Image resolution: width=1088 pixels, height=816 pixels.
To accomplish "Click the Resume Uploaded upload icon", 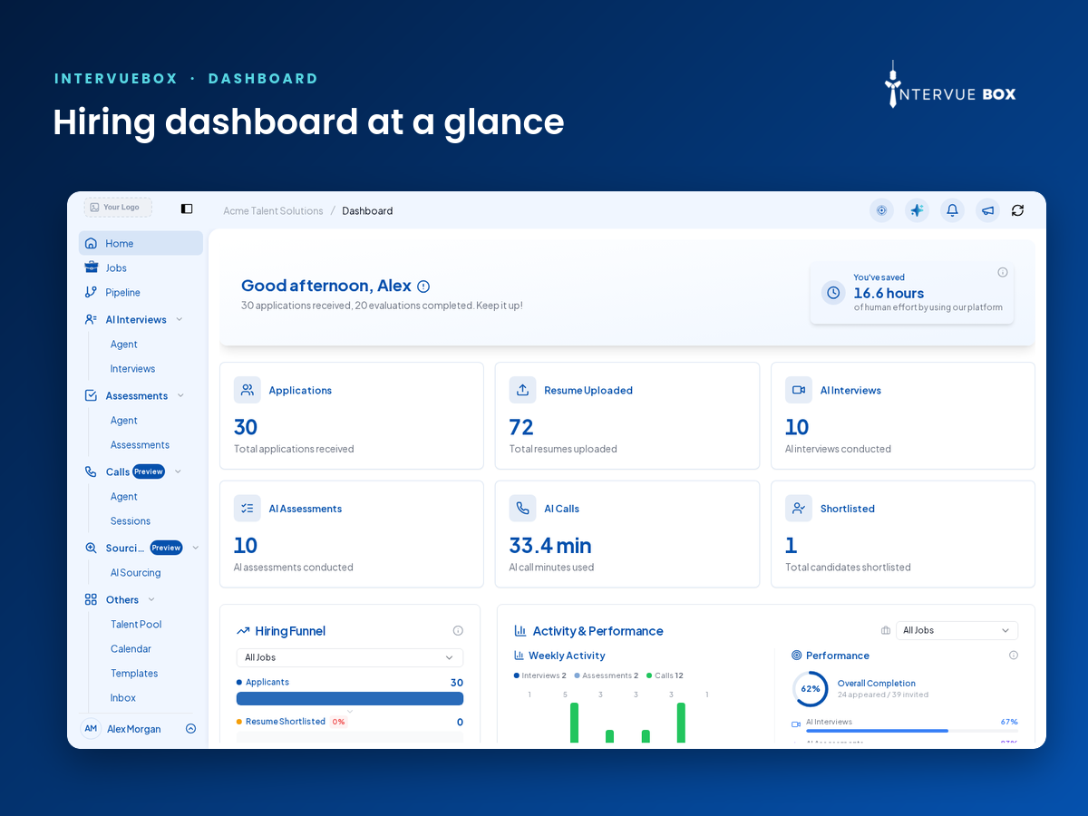I will [522, 390].
